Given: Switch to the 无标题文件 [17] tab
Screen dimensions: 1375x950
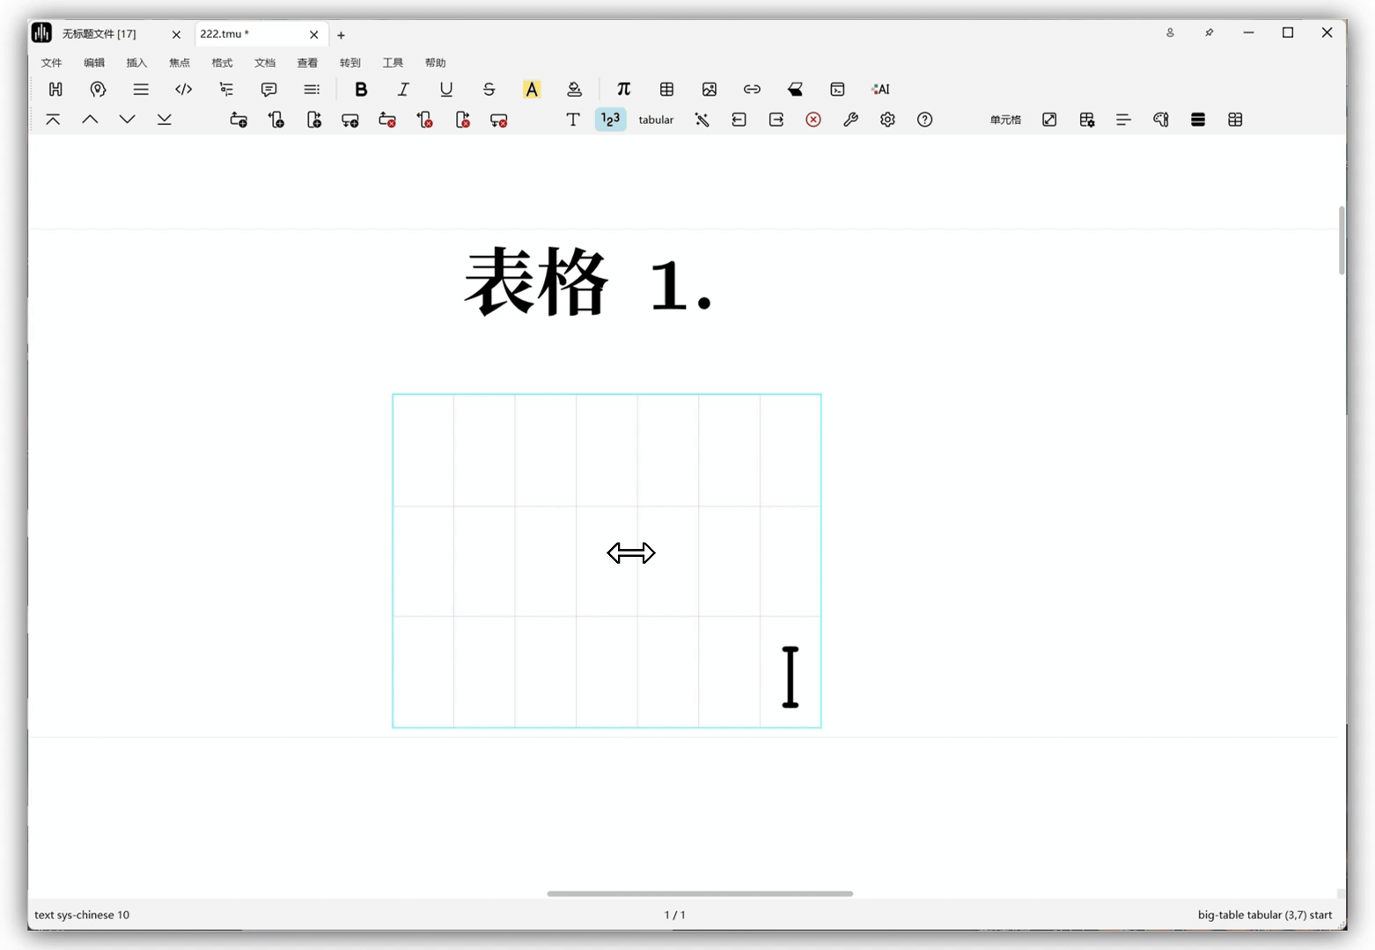Looking at the screenshot, I should pyautogui.click(x=99, y=34).
